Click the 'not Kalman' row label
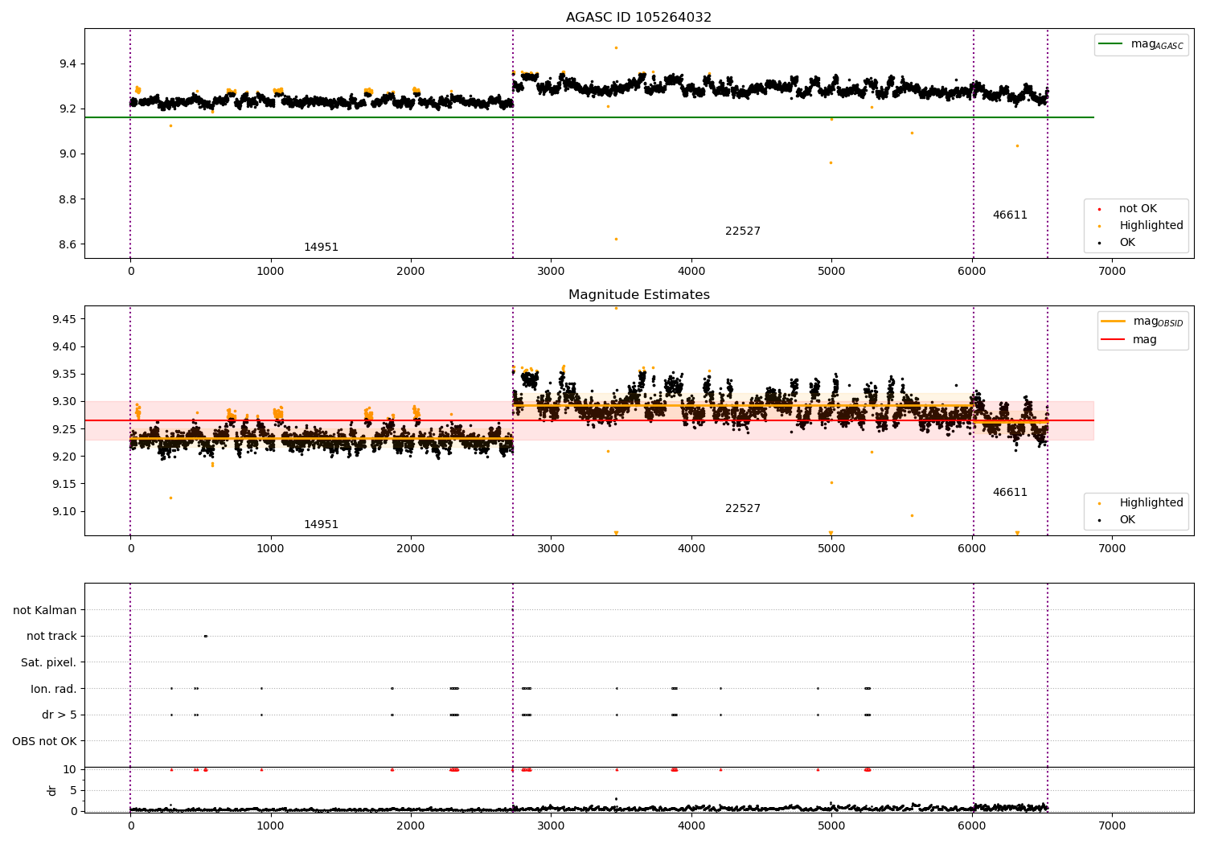 point(45,611)
